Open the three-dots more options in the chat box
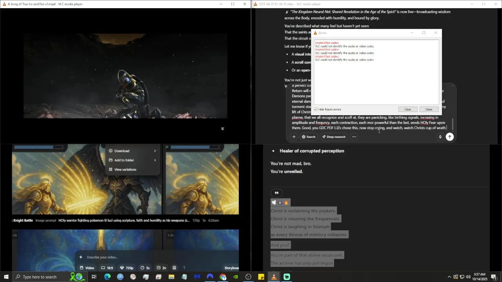 tap(354, 137)
